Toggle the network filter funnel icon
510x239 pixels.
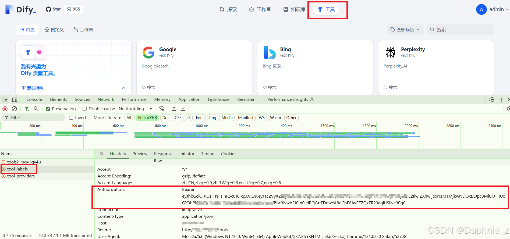(x=27, y=109)
